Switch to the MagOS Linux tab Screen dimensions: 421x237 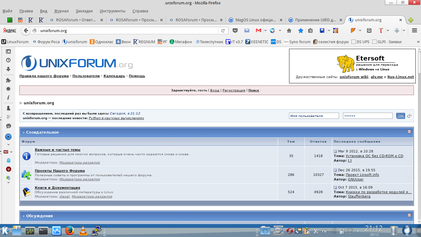coord(255,20)
